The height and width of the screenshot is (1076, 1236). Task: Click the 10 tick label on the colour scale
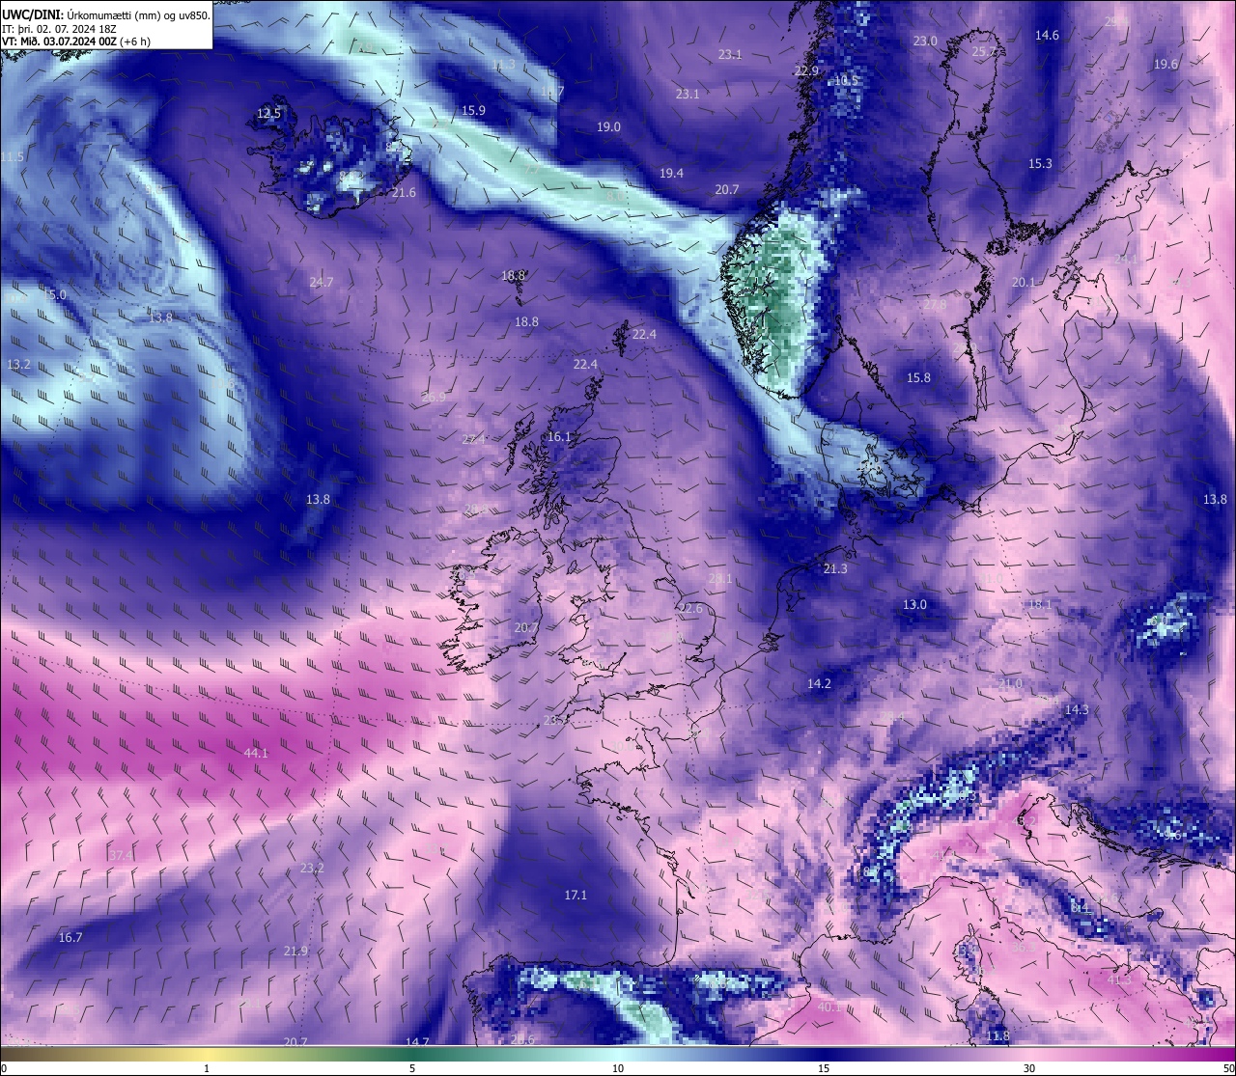(x=618, y=1068)
